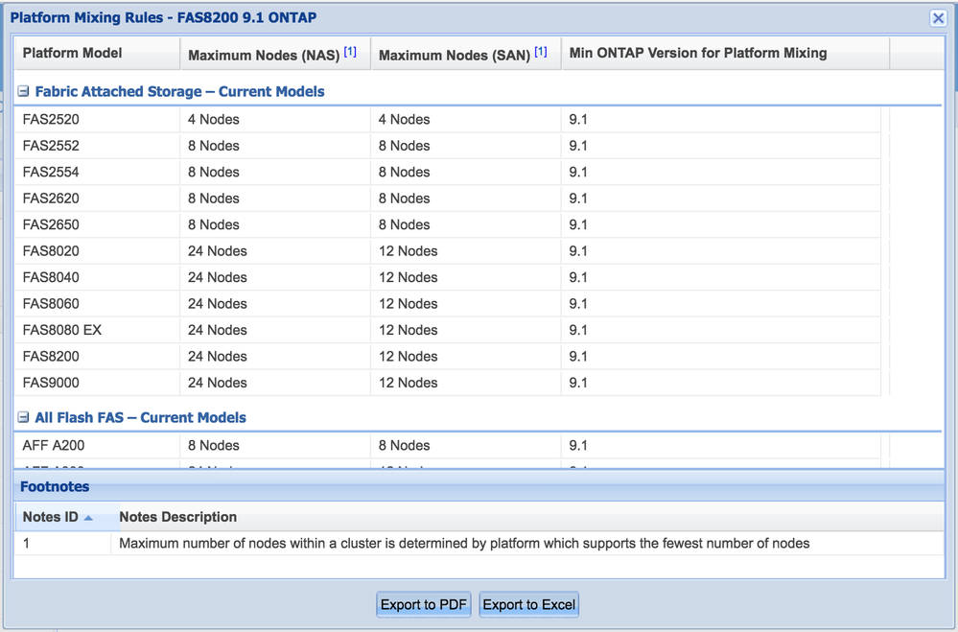Select the FAS8200 platform cell
Screen dimensions: 958x632
[x=97, y=356]
